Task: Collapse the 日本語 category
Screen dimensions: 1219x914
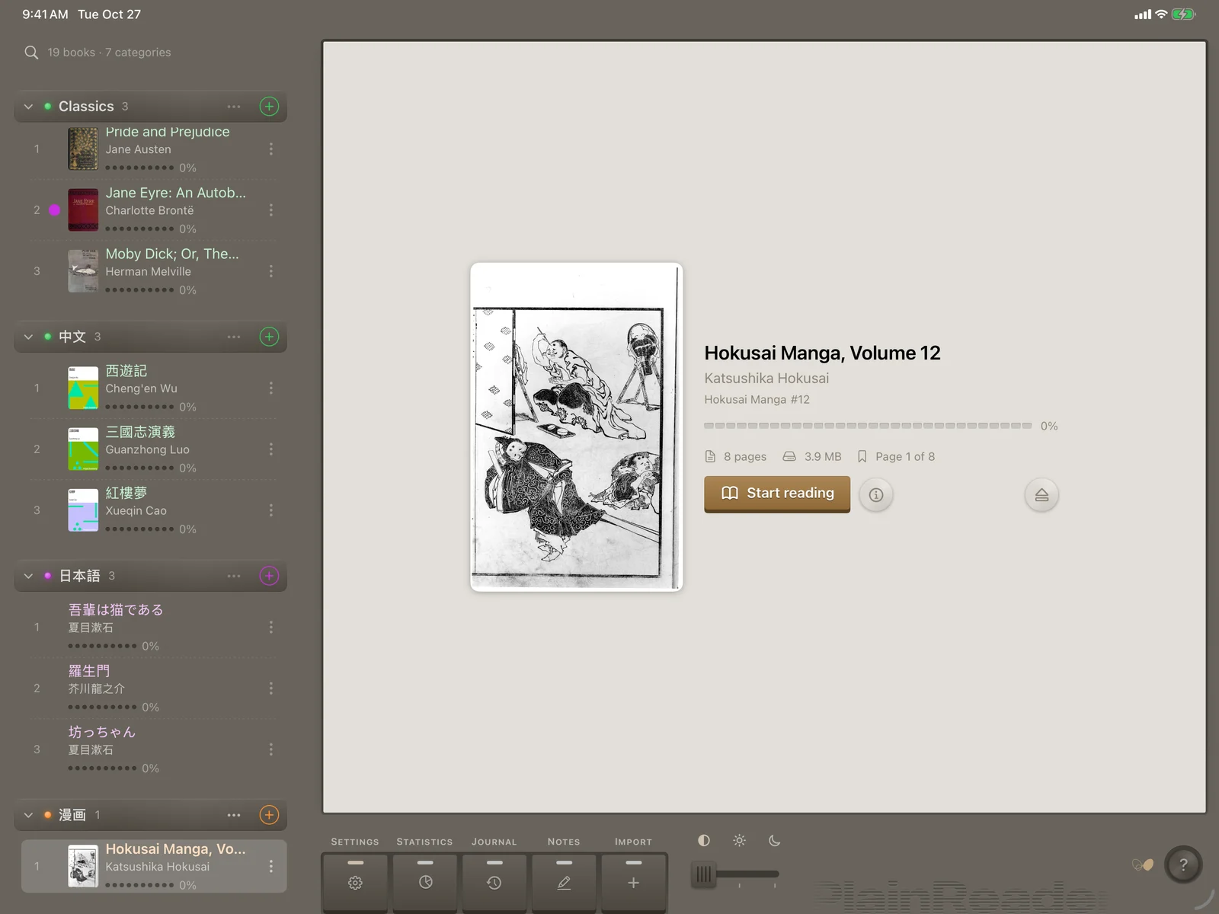Action: (x=28, y=576)
